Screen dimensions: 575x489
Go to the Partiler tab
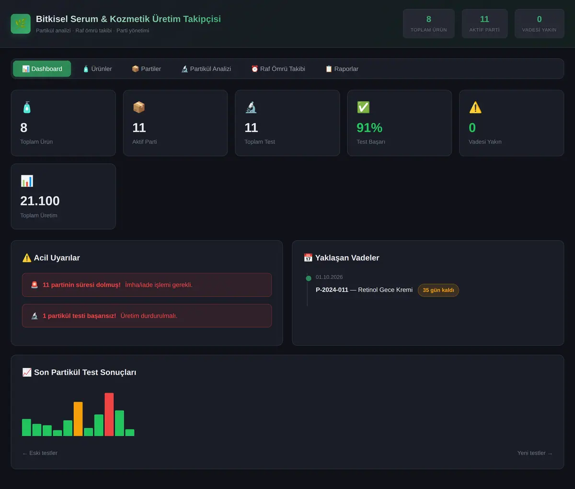(146, 69)
